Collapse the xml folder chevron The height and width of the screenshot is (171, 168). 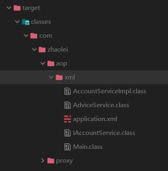pyautogui.click(x=51, y=77)
